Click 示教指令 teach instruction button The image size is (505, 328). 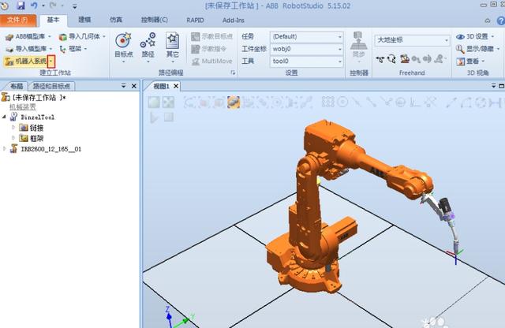coord(208,49)
